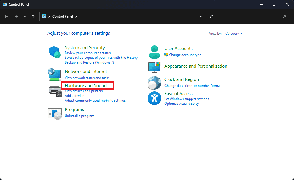This screenshot has width=294, height=180.
Task: Open Backup and Restore (Windows 7)
Action: (x=89, y=62)
